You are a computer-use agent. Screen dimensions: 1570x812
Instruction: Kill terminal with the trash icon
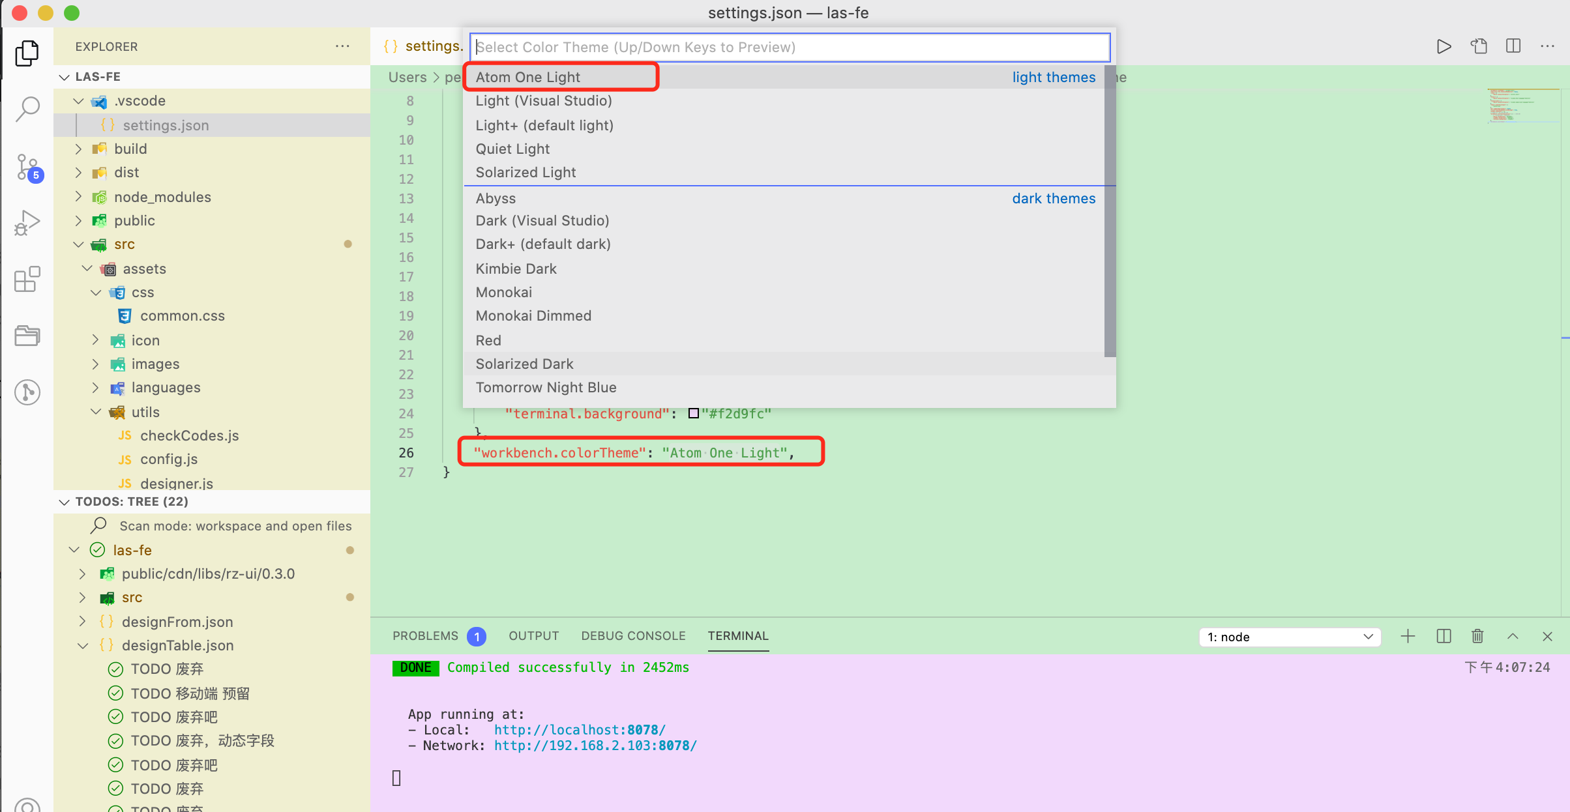[1477, 636]
